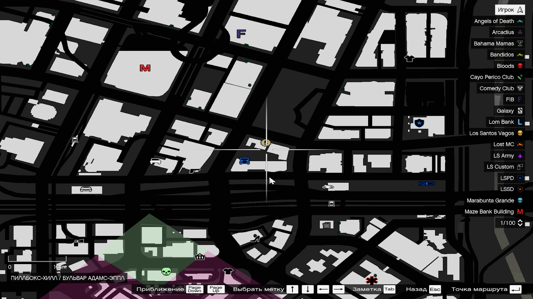The image size is (533, 299).
Task: Click the green skull gang blip
Action: coord(166,271)
